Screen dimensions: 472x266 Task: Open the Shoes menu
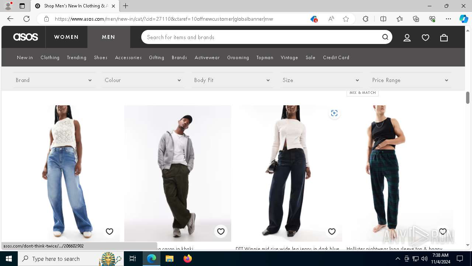point(101,58)
